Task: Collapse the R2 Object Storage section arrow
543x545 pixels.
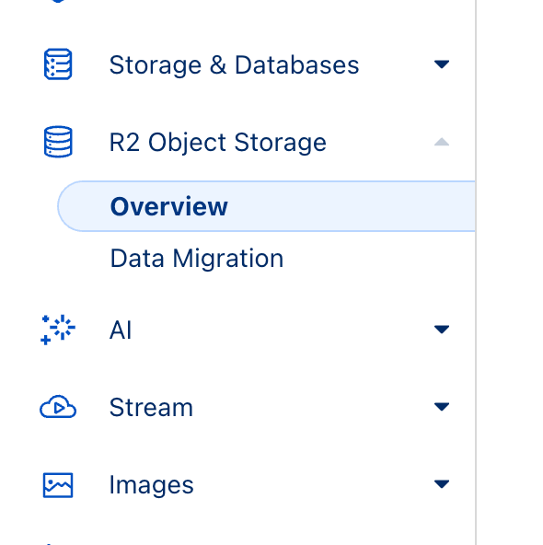Action: 442,142
